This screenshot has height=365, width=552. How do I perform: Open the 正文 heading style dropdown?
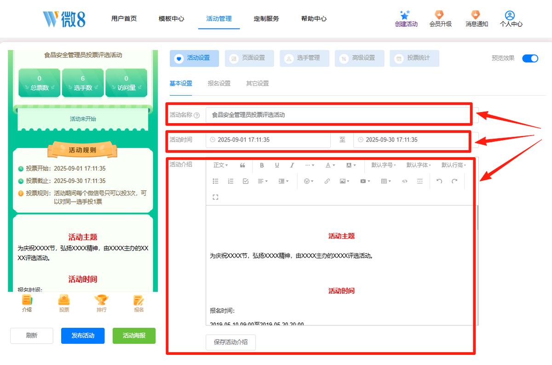point(221,165)
